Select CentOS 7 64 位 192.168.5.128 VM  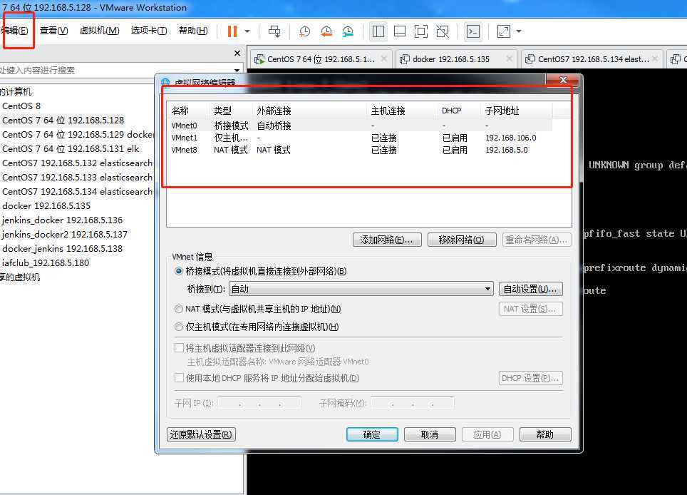tap(63, 120)
